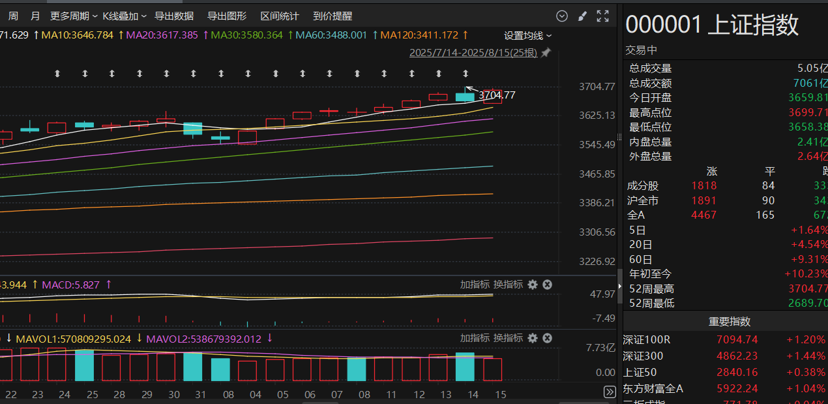
Task: Select the MA20:3617.385 legend label
Action: tap(162, 35)
